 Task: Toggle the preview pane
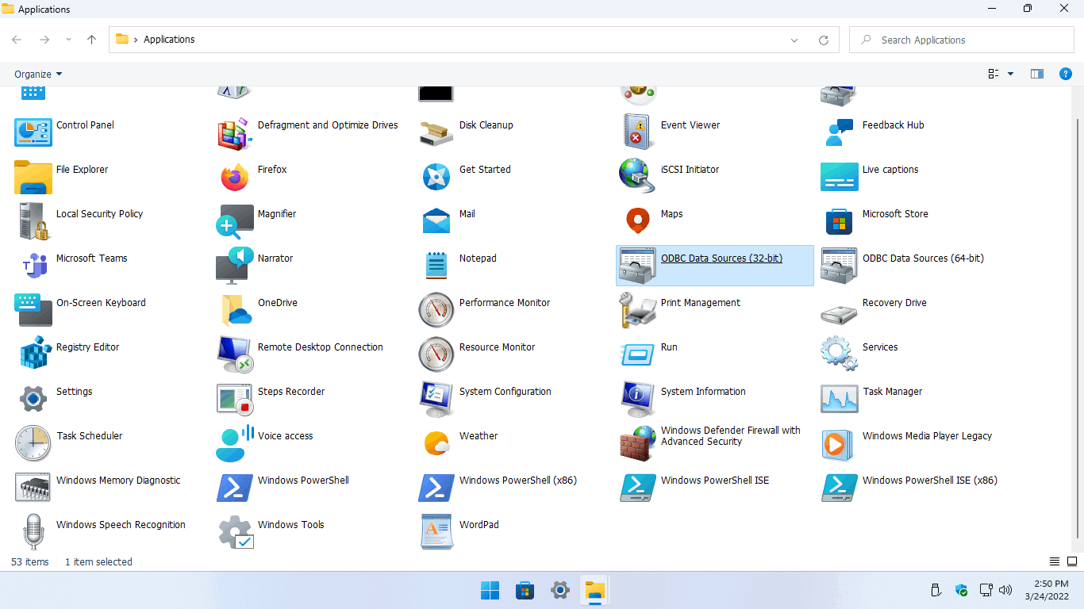(1036, 74)
